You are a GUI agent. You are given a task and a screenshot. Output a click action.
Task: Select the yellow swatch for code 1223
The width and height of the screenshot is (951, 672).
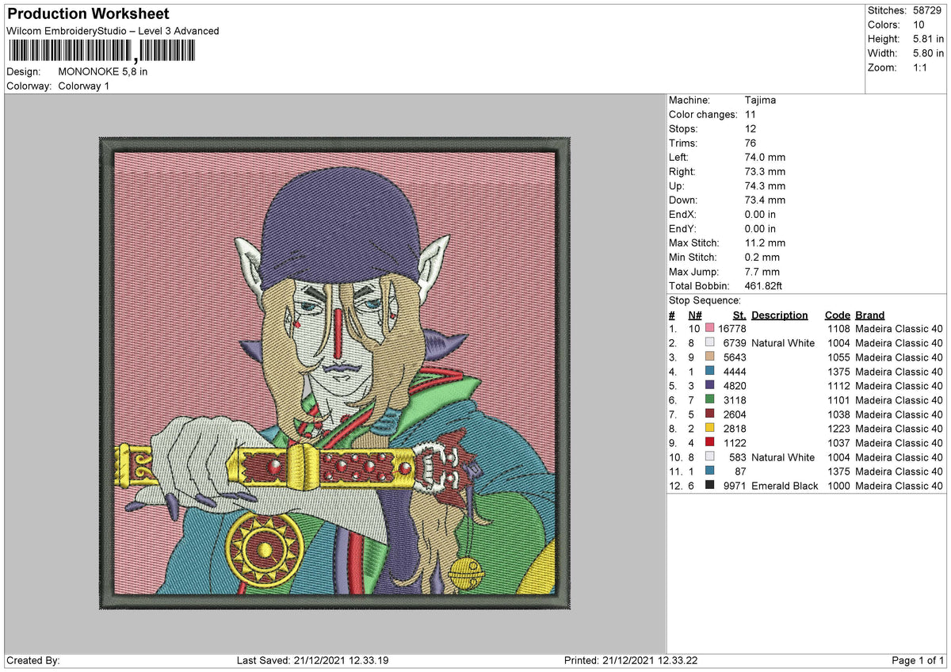[710, 429]
